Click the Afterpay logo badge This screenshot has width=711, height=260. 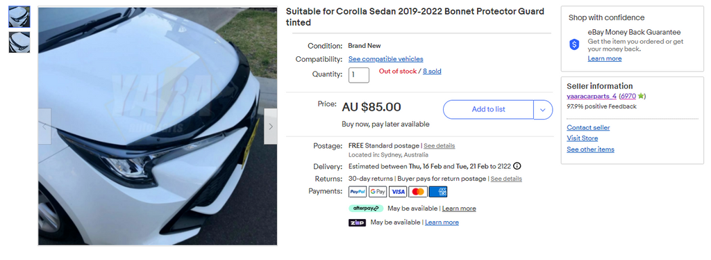point(366,209)
